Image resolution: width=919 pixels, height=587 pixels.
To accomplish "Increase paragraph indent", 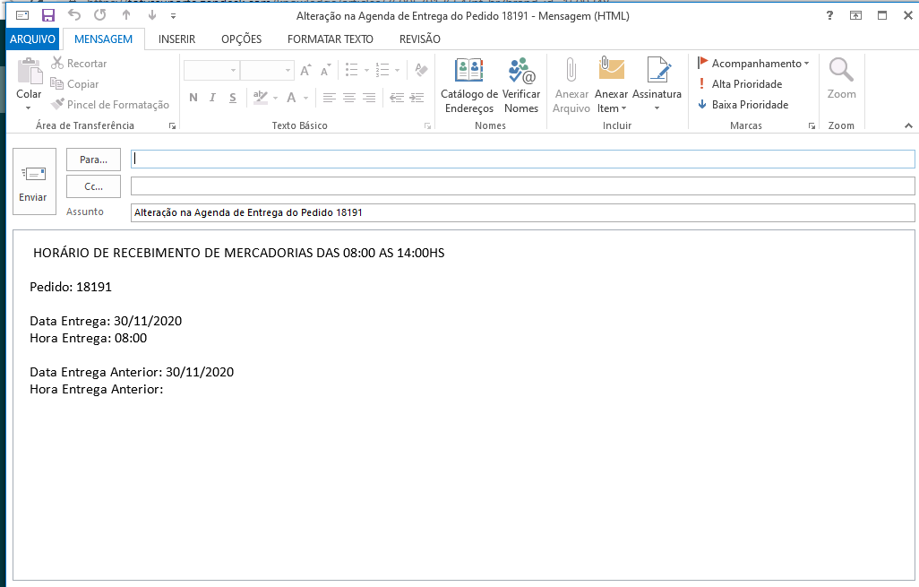I will coord(417,98).
